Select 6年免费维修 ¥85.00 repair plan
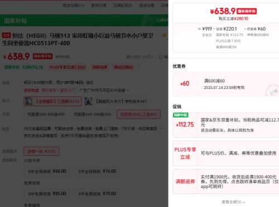Image resolution: width=279 pixels, height=207 pixels. coord(47,194)
